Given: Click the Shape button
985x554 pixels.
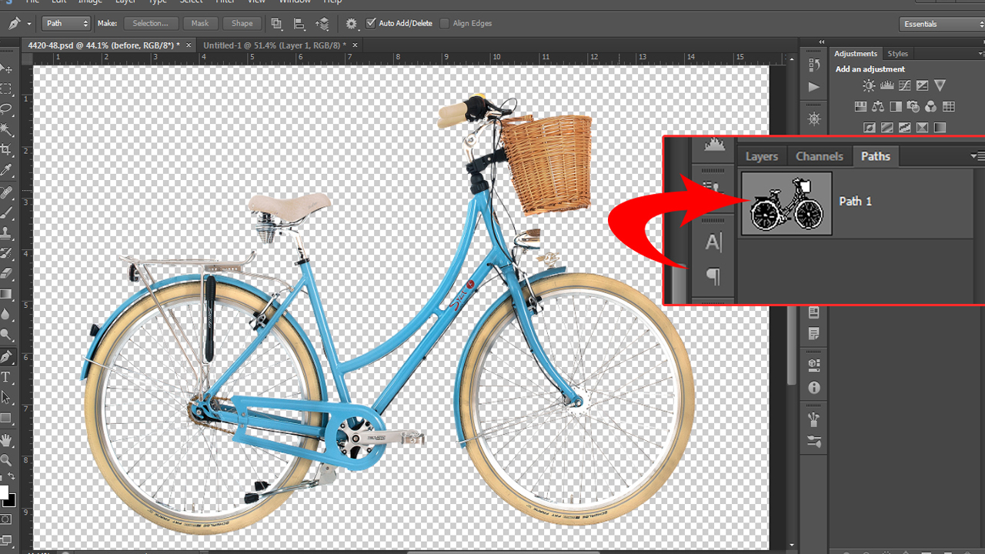Looking at the screenshot, I should tap(242, 24).
